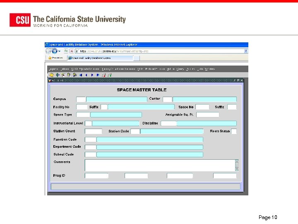The image size is (298, 224).
Task: Open navigation history dropdown arrow beside forward
Action: (x=60, y=51)
